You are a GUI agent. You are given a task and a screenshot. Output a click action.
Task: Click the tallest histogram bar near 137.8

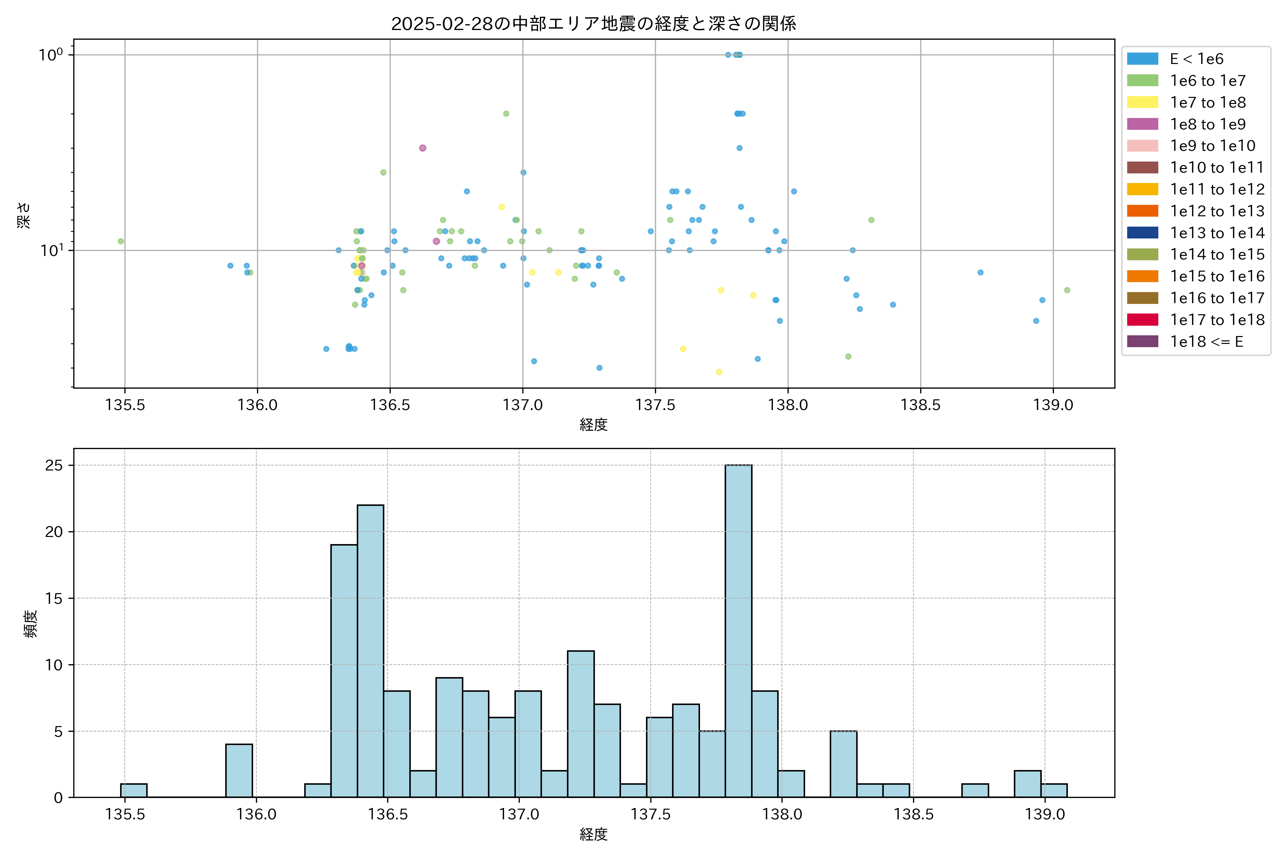[x=738, y=629]
